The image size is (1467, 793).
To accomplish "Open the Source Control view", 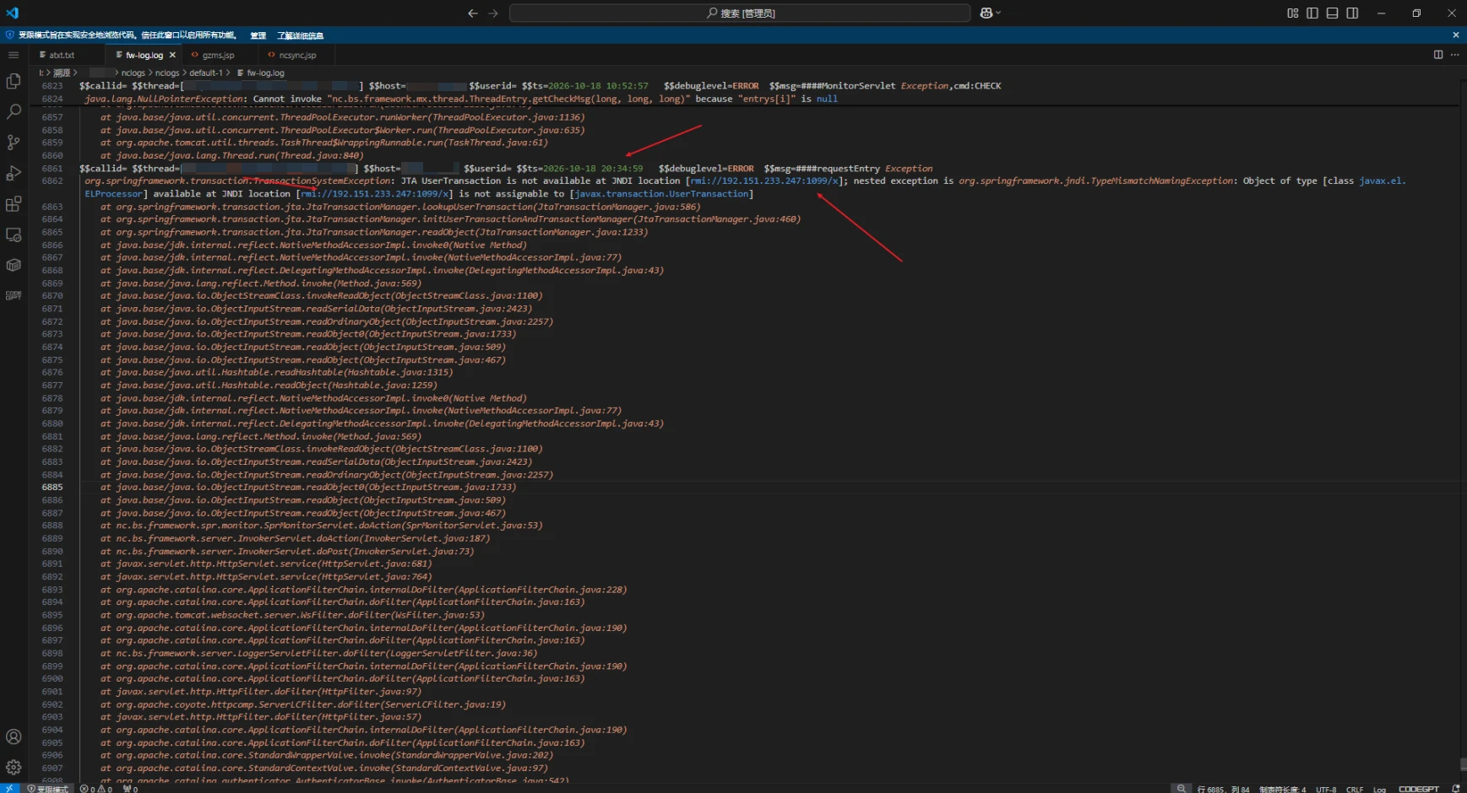I will click(14, 143).
